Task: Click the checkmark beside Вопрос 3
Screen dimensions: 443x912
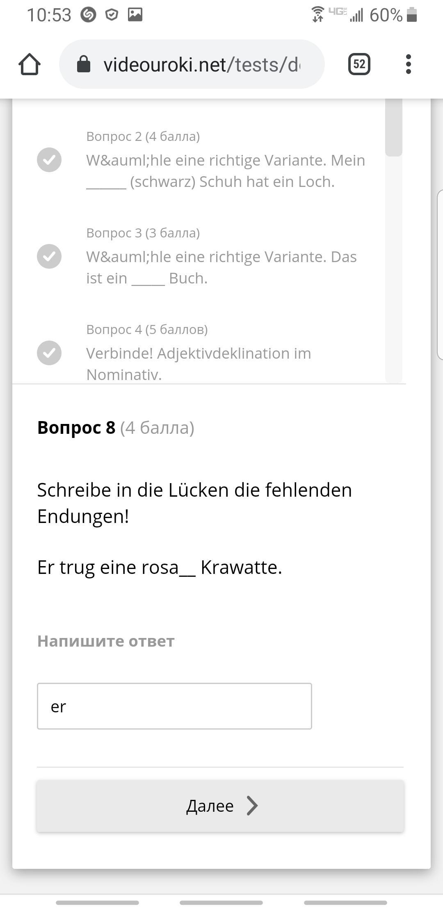Action: coord(49,256)
